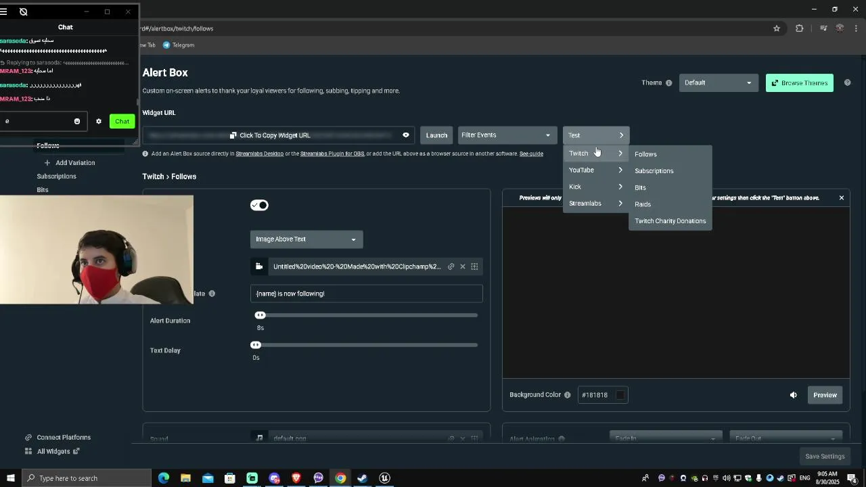Expand the Kick submenu item

point(595,187)
